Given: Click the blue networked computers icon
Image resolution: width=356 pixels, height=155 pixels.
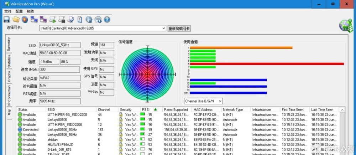Looking at the screenshot, I should point(34,20).
